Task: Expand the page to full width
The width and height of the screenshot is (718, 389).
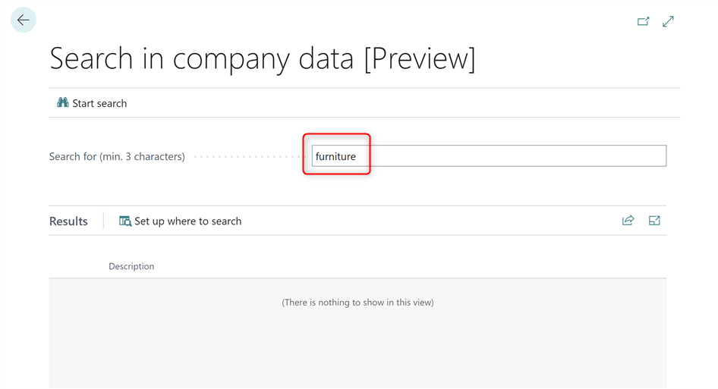Action: [x=668, y=22]
